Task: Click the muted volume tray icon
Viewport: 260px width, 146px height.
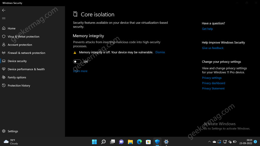Action: (230, 142)
